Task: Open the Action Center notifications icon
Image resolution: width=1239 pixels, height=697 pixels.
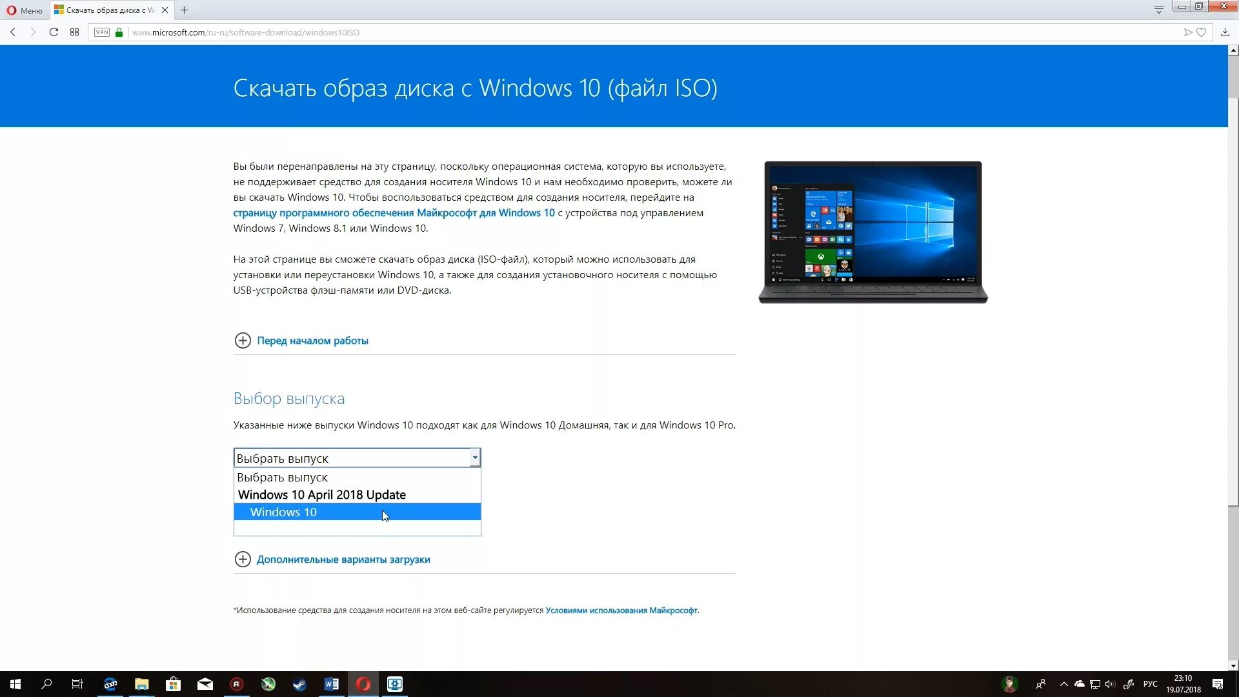Action: pos(1218,684)
